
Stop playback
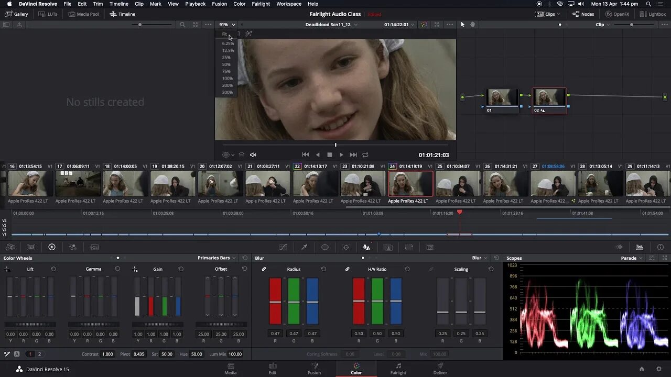tap(329, 154)
